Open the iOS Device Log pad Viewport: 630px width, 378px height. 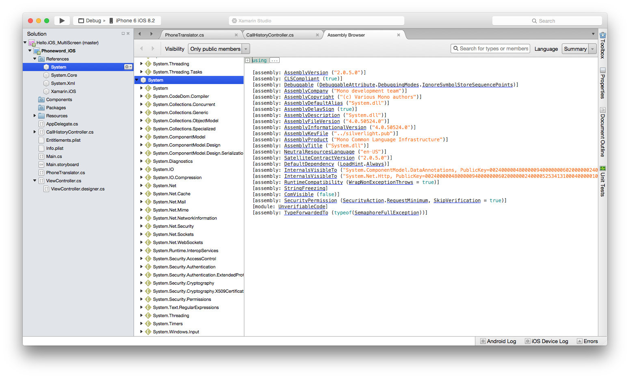coord(546,341)
